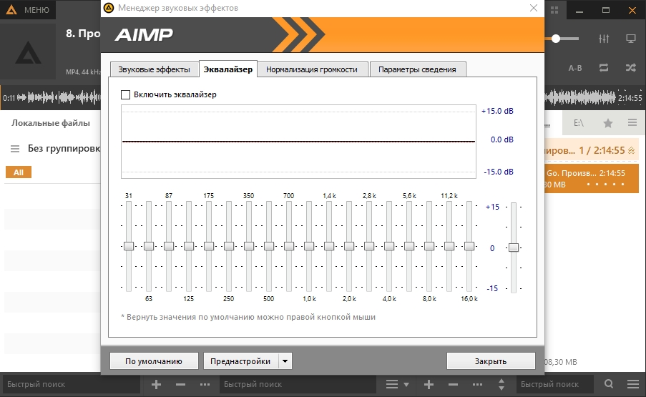Click the 700 Hz band slider handle
The width and height of the screenshot is (646, 397).
(289, 246)
